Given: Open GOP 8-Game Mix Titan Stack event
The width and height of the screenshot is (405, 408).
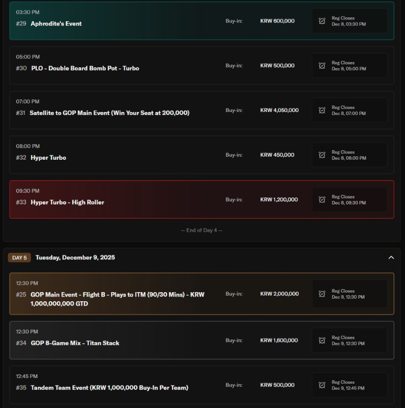Looking at the screenshot, I should [75, 343].
